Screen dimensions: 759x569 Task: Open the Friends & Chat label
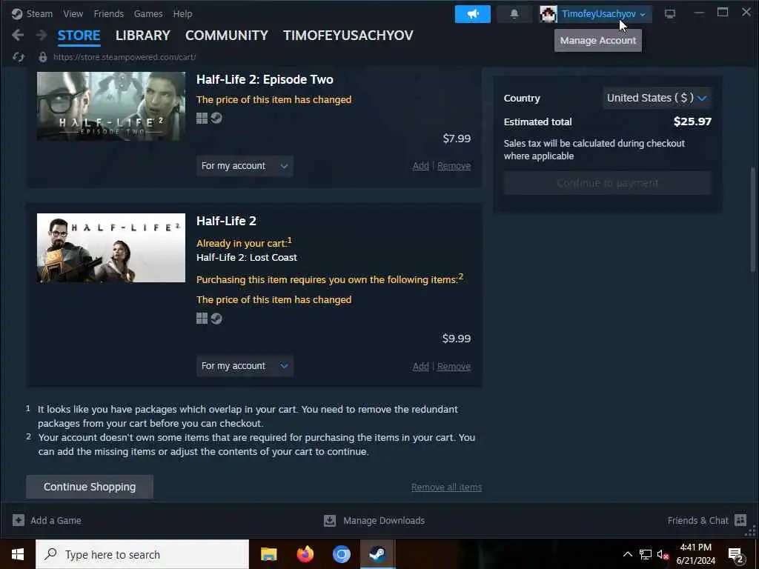(697, 521)
